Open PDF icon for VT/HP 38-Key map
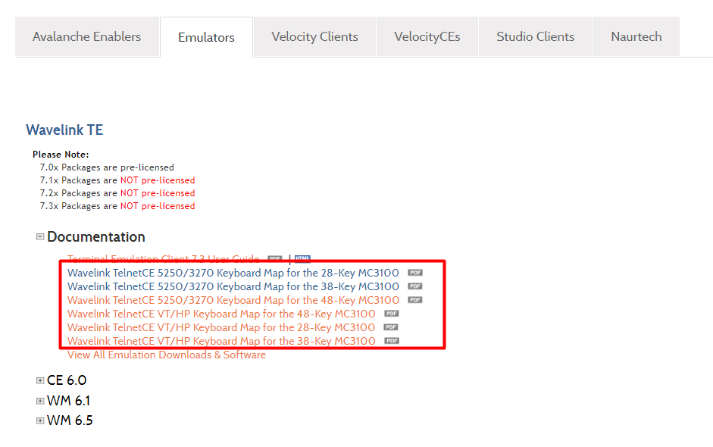 (391, 341)
